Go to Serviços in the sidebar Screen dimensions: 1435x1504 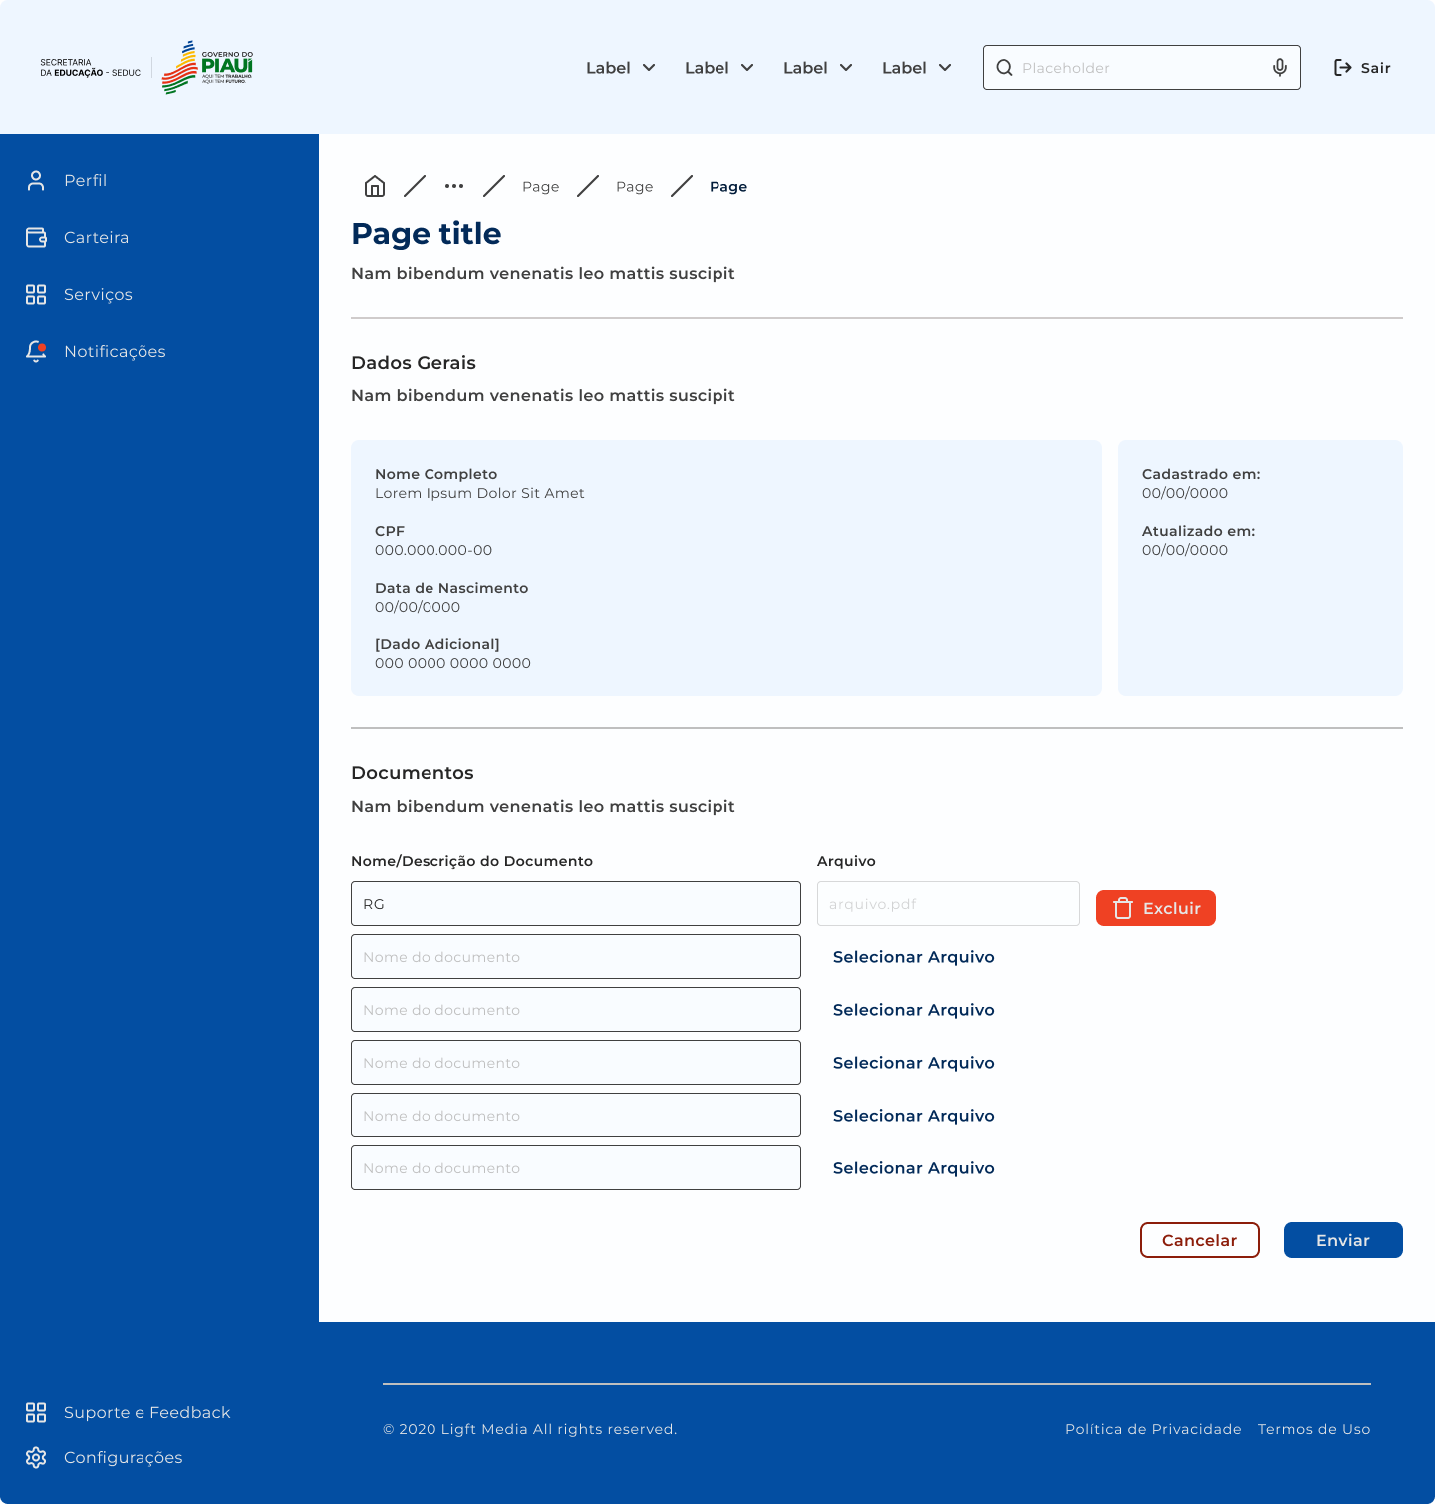click(98, 294)
